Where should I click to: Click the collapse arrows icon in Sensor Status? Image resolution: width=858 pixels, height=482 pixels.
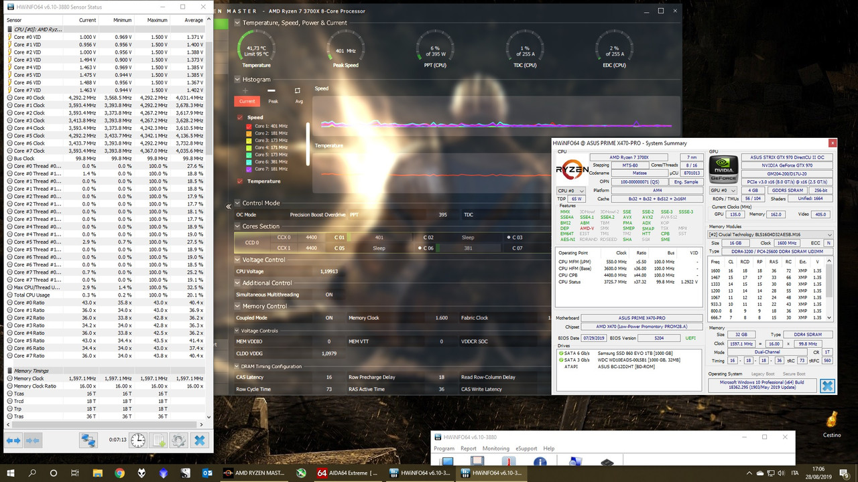[33, 440]
